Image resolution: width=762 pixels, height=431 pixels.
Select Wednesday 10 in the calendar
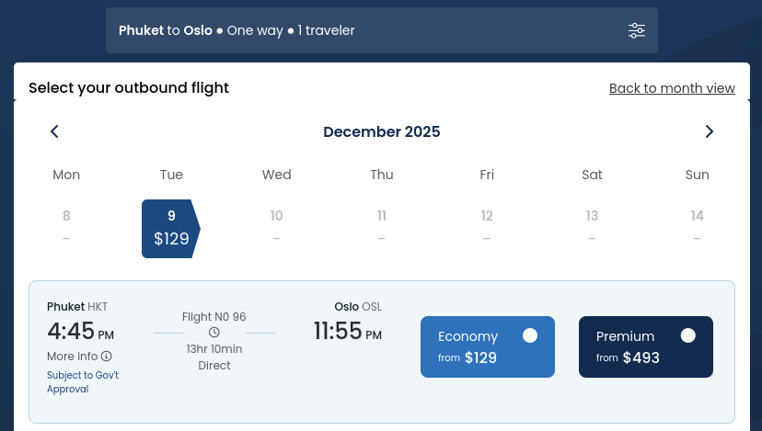pos(276,226)
